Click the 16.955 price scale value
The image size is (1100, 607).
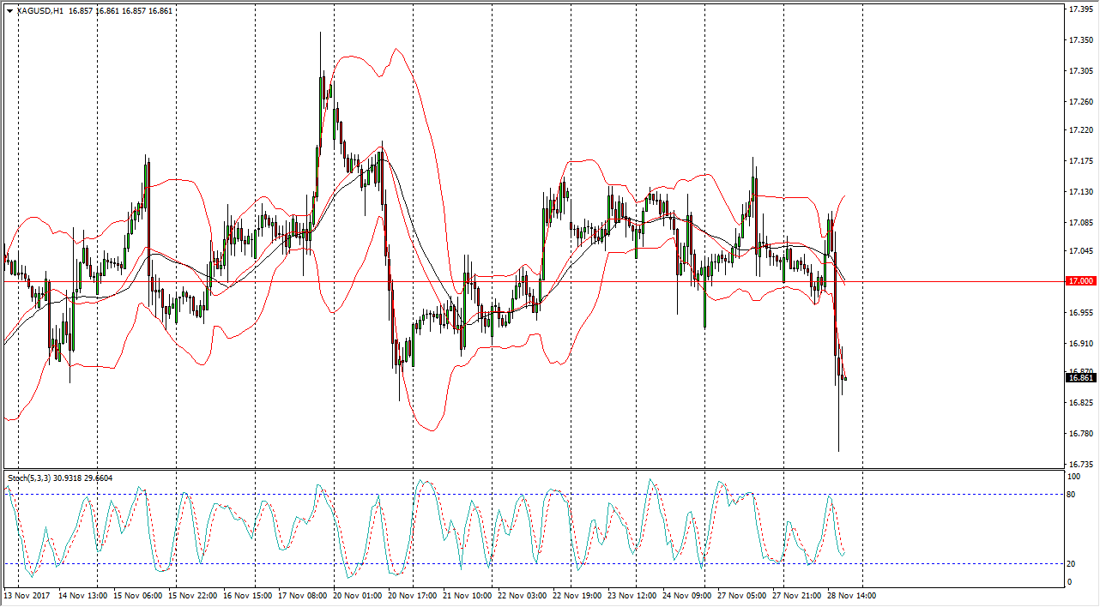point(1080,313)
